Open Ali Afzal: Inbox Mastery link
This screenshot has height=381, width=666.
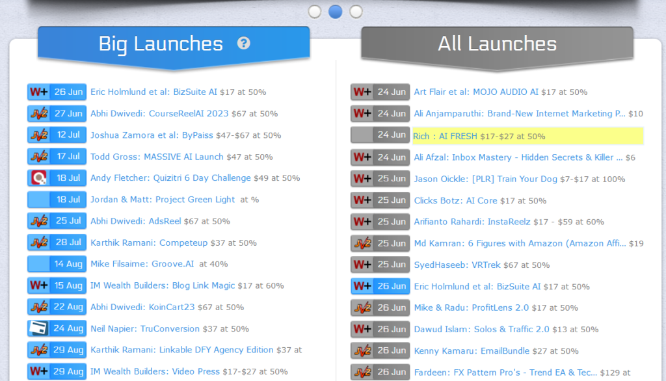(518, 157)
